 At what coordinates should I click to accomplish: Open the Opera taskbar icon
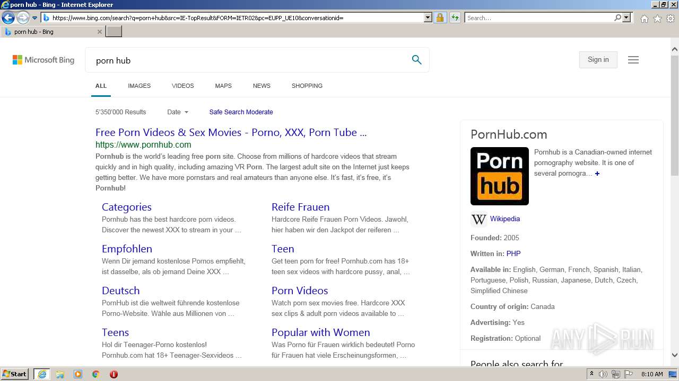click(114, 374)
